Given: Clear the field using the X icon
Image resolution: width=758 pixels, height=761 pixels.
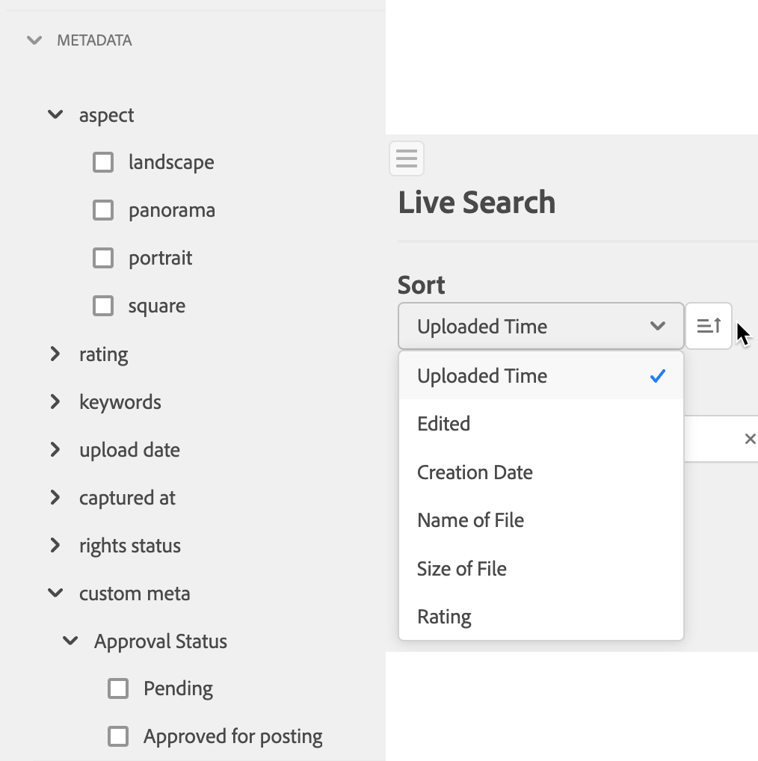Looking at the screenshot, I should 750,439.
